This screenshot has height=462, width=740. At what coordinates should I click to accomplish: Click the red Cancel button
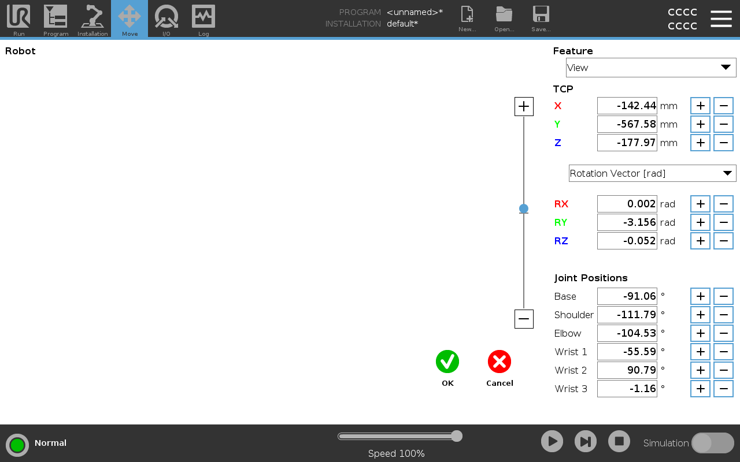click(499, 362)
